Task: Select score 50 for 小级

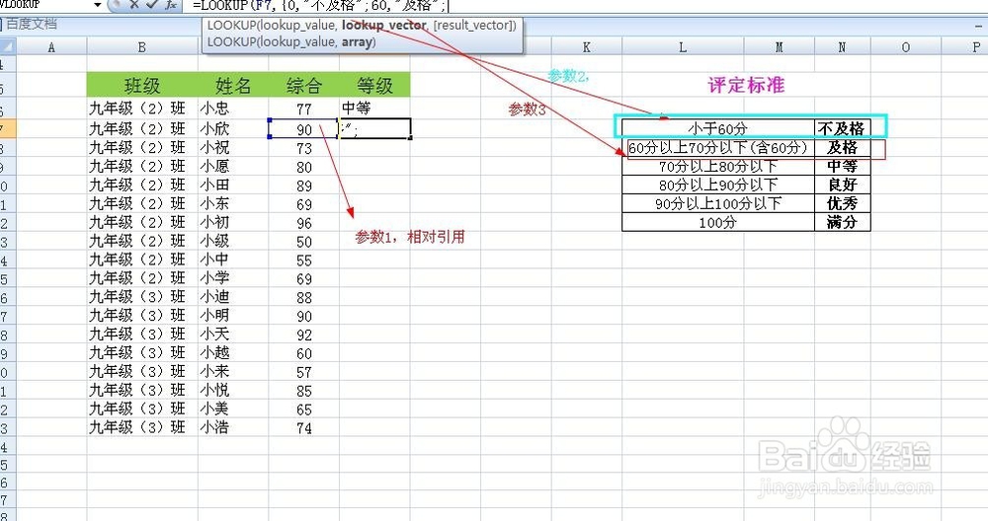Action: point(303,242)
